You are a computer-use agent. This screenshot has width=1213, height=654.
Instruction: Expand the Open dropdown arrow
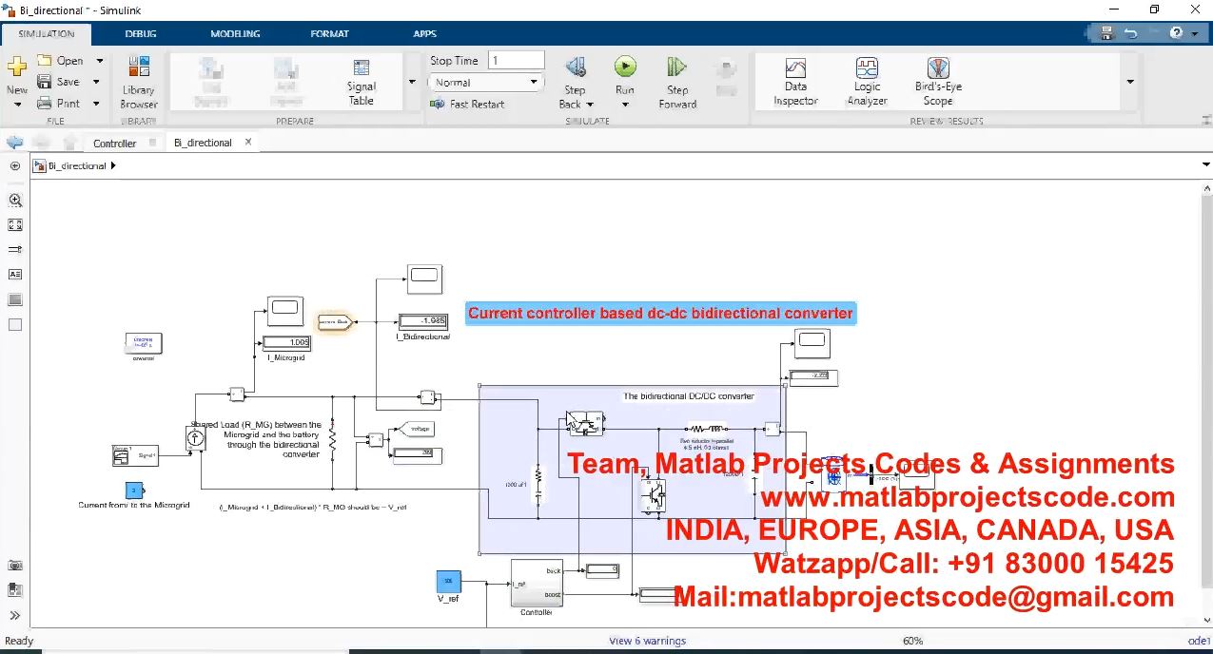[x=99, y=61]
